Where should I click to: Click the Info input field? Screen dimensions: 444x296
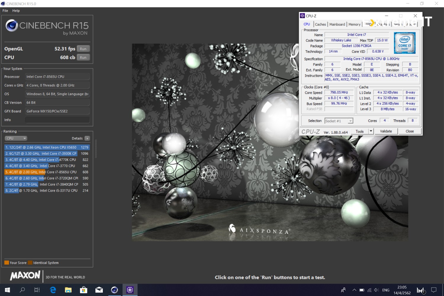tap(57, 120)
